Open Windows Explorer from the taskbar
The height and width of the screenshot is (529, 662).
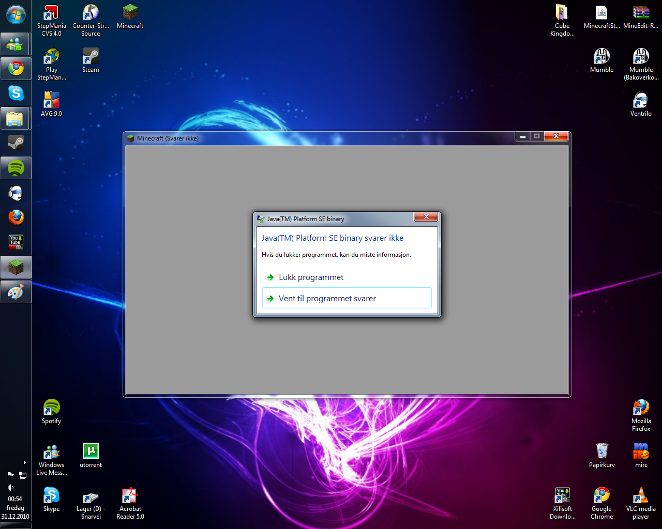tap(16, 118)
